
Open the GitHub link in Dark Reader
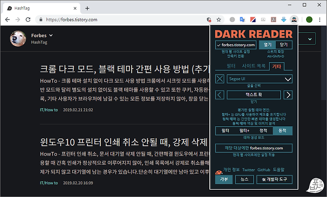click(264, 170)
